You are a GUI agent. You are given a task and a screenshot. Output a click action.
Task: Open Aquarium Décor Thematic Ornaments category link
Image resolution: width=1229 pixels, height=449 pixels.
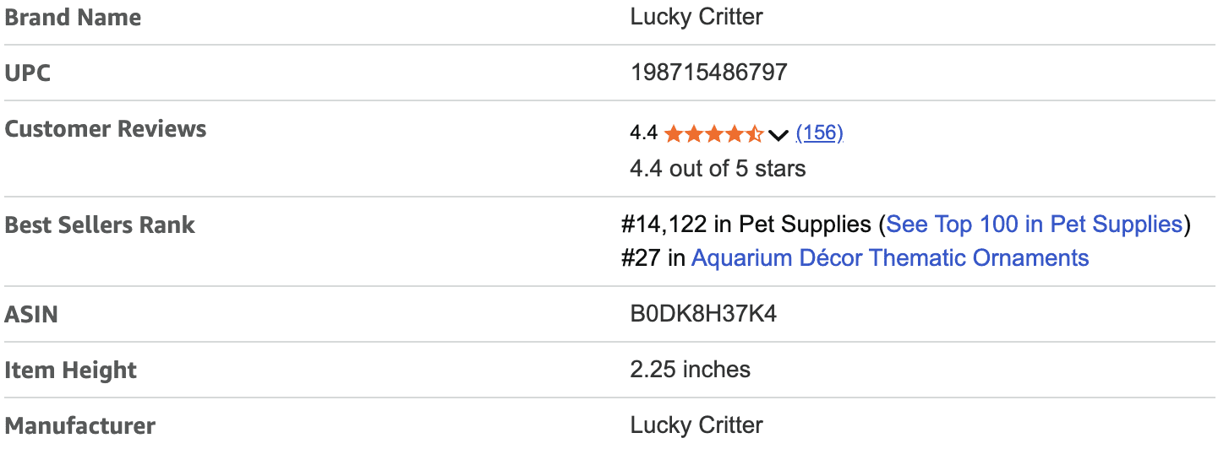coord(889,257)
